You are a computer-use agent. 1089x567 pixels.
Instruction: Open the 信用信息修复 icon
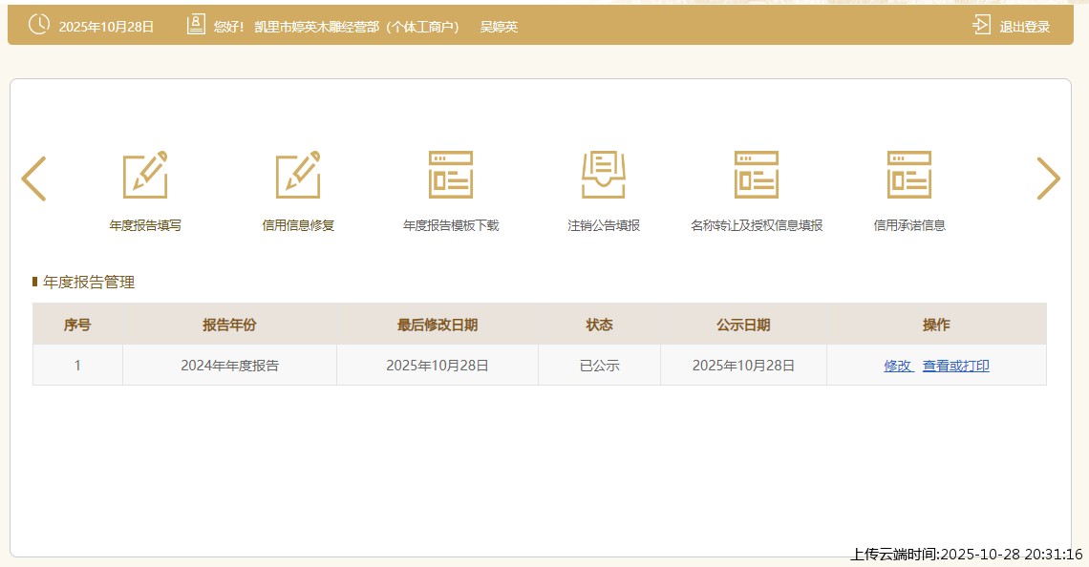(298, 175)
